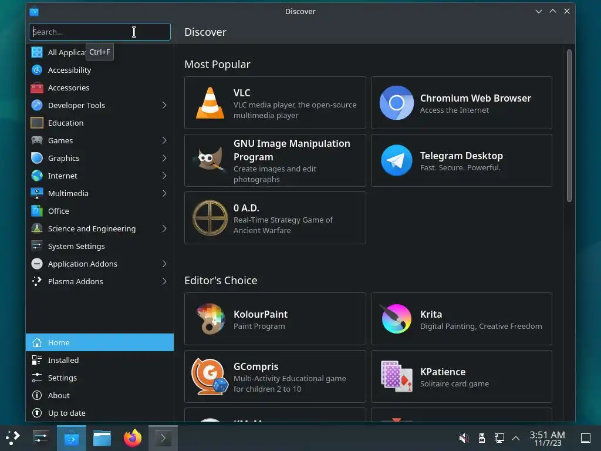Click the Developer Tools icon

click(x=37, y=105)
